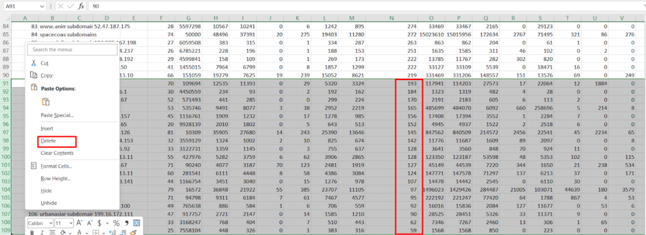The image size is (646, 235).
Task: Open the Name Box dropdown arrow
Action: coord(42,6)
